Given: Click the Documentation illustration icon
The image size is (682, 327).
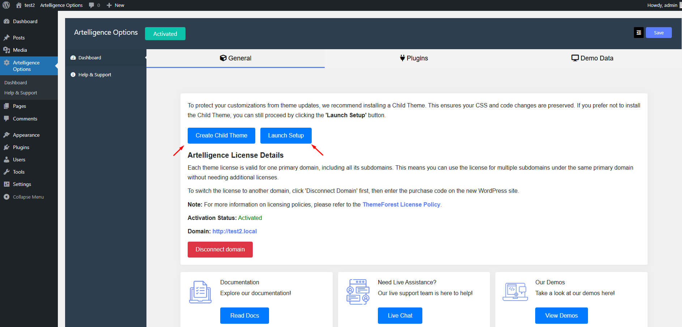Looking at the screenshot, I should pos(200,292).
